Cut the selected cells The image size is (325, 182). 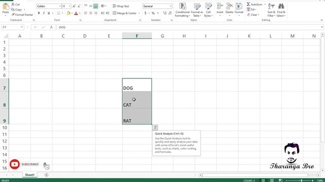(x=15, y=4)
